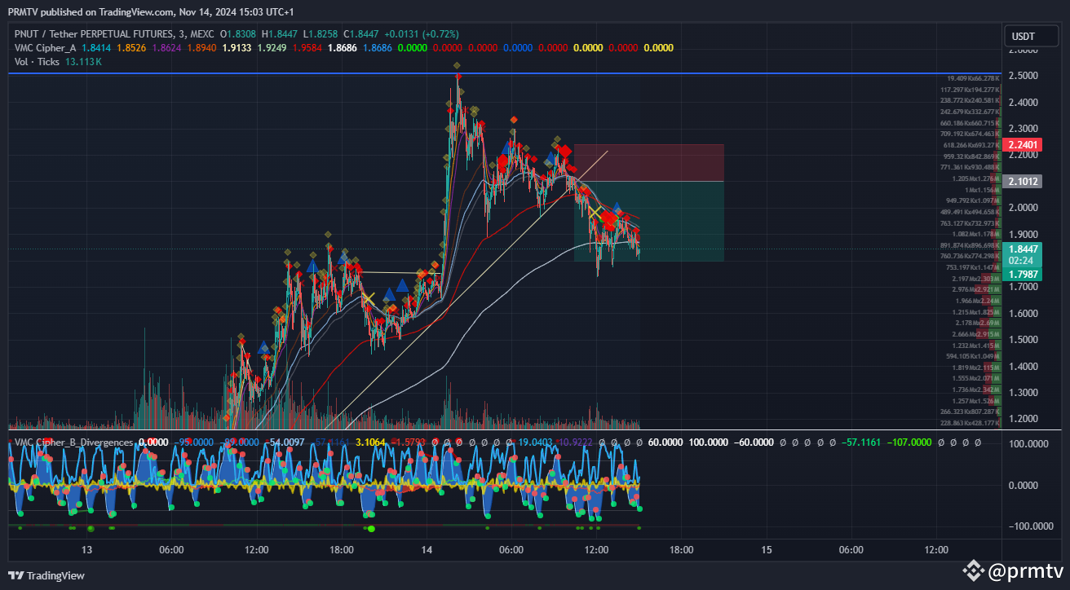The image size is (1070, 590).
Task: Click the volume profile row 618.266 Kx693.27 K
Action: 971,145
